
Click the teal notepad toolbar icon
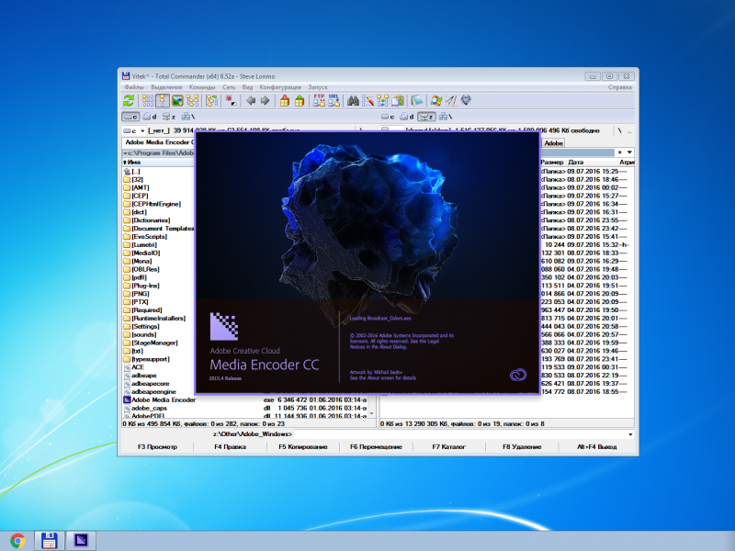(417, 100)
